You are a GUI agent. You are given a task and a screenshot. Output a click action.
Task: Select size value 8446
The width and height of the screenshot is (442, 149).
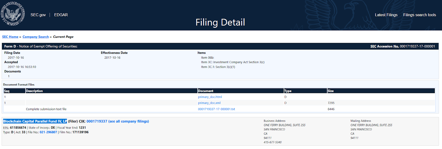click(x=331, y=109)
